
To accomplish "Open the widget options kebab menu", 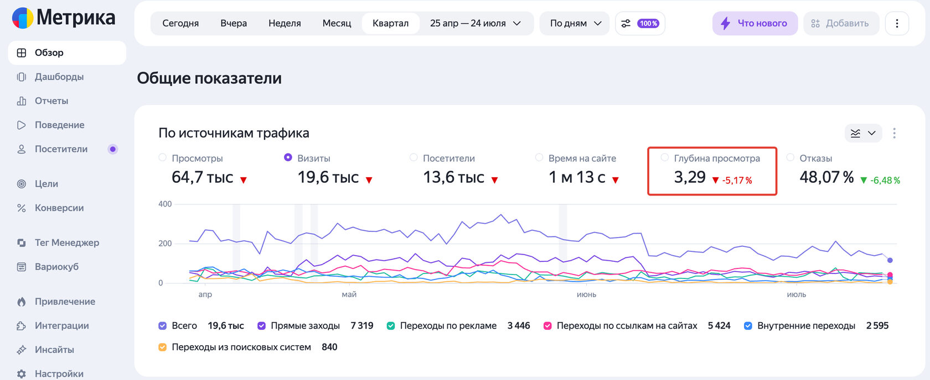I will point(894,133).
